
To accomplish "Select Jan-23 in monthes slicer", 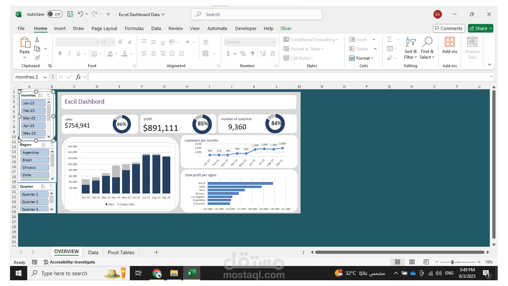I will click(x=33, y=103).
